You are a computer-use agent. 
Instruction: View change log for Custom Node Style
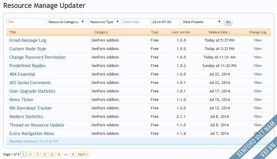coord(258,49)
